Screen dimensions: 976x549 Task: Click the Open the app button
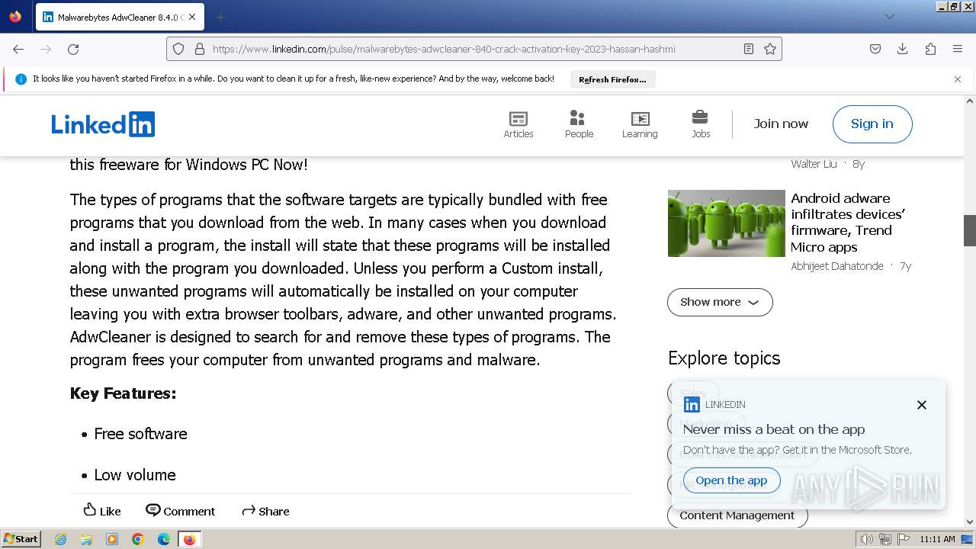(731, 480)
